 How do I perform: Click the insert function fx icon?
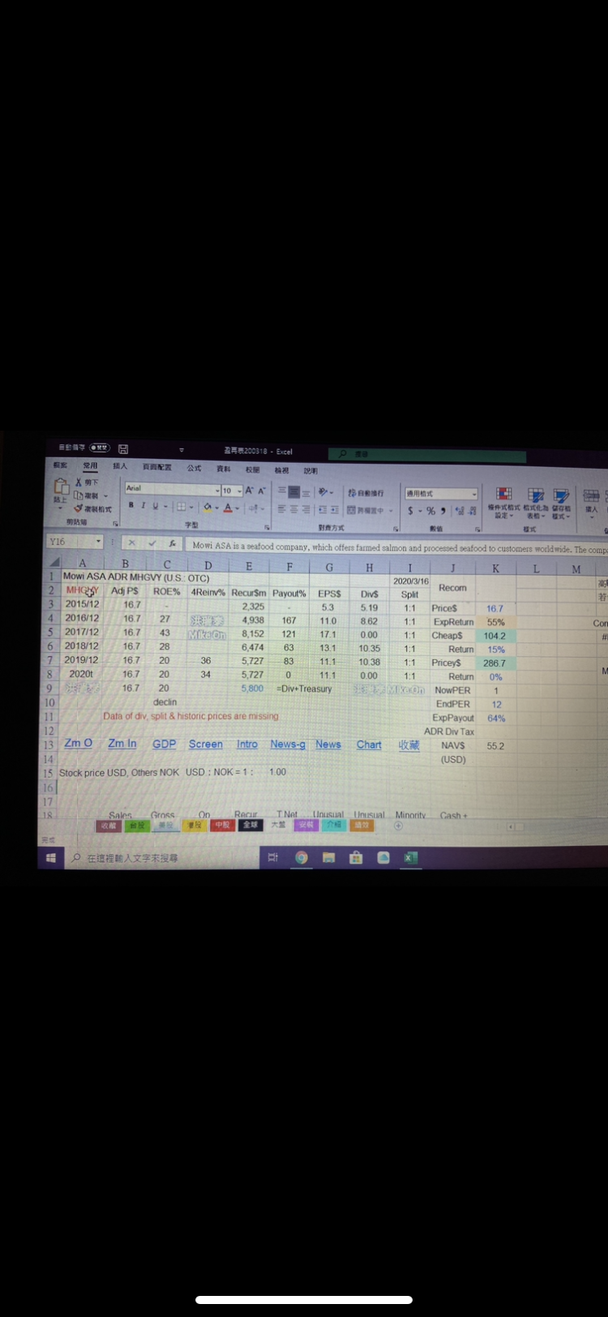tap(172, 543)
